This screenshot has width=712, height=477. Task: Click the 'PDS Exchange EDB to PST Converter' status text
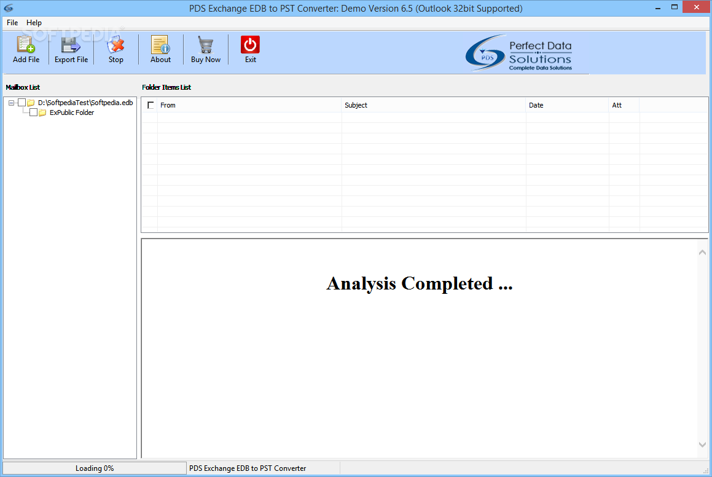[248, 468]
